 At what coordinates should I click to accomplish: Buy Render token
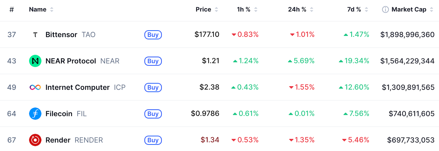153,140
